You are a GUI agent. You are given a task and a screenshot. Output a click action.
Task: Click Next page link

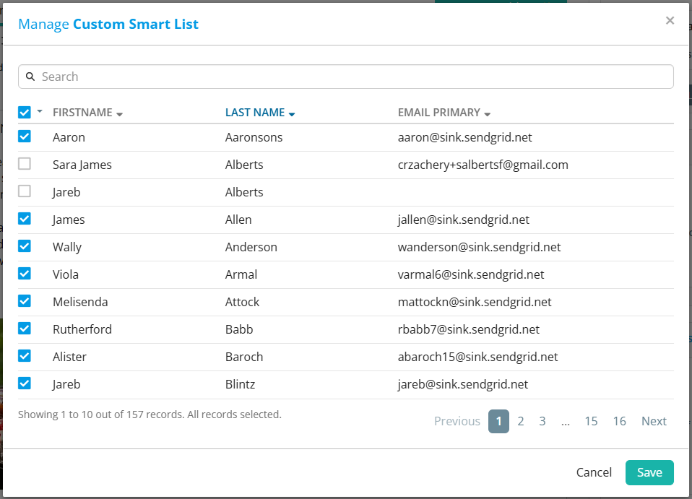pos(654,421)
